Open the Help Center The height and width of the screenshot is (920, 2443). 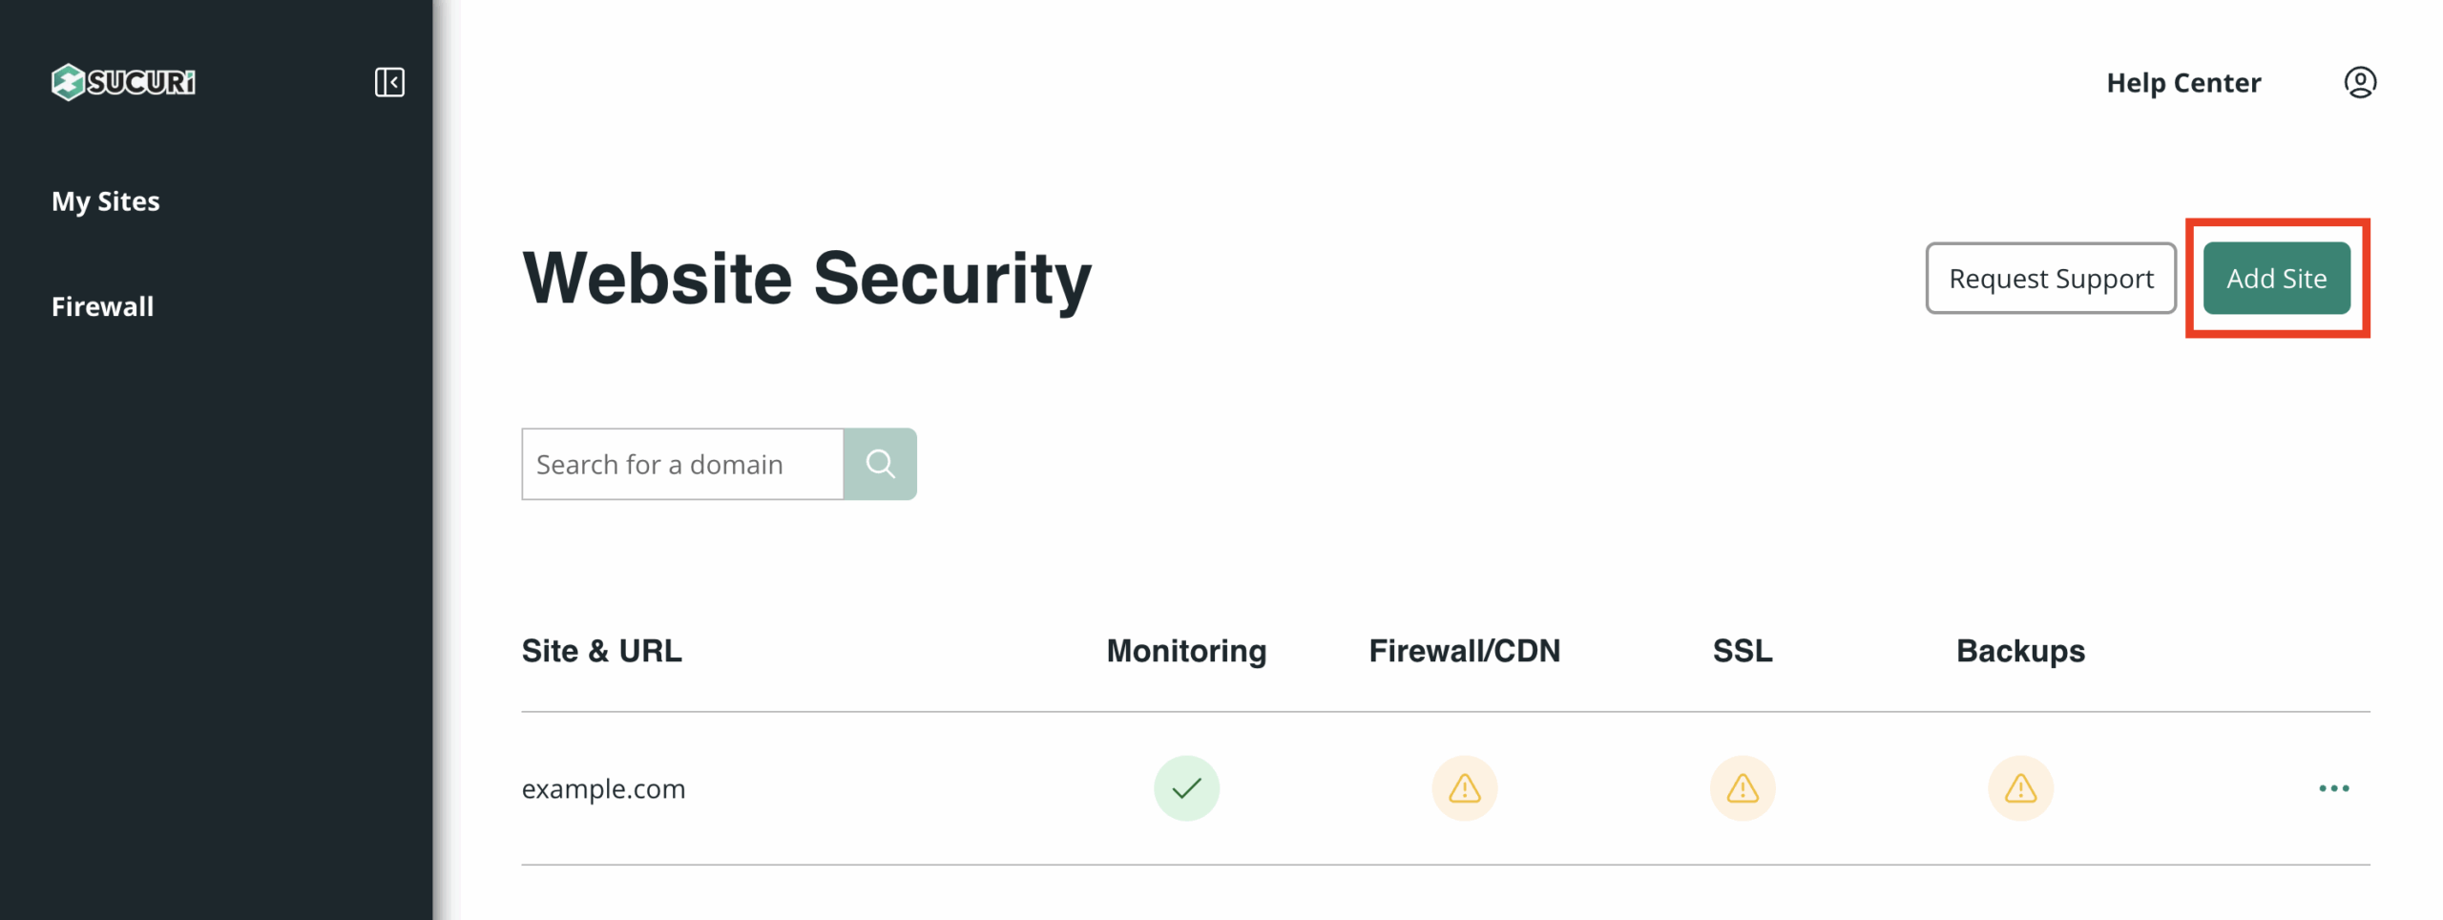coord(2183,82)
